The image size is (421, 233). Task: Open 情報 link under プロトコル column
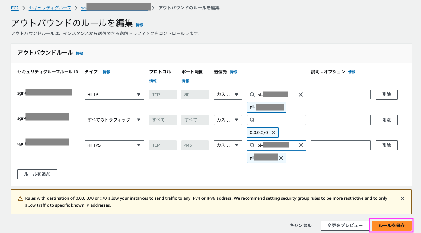pos(153,81)
